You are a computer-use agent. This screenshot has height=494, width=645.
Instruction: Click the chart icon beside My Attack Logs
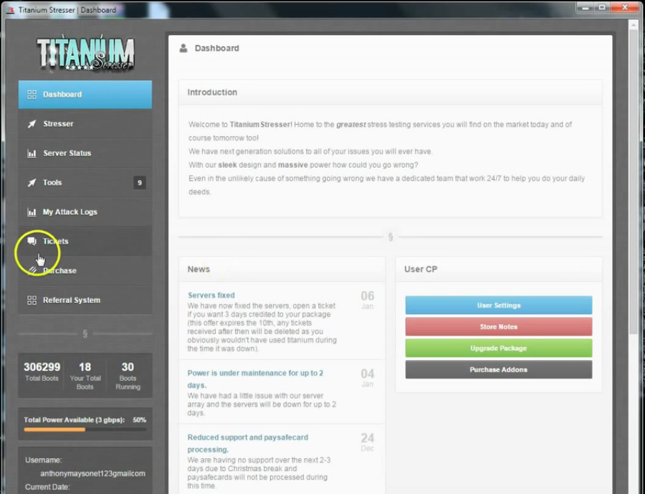(32, 212)
